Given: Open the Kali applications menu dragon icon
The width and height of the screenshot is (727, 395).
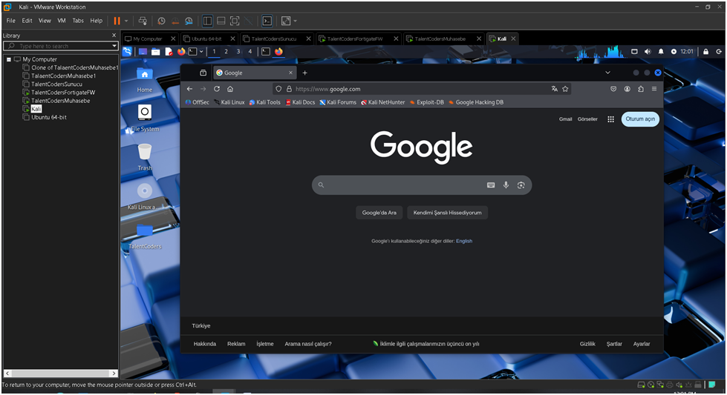Looking at the screenshot, I should [x=127, y=52].
